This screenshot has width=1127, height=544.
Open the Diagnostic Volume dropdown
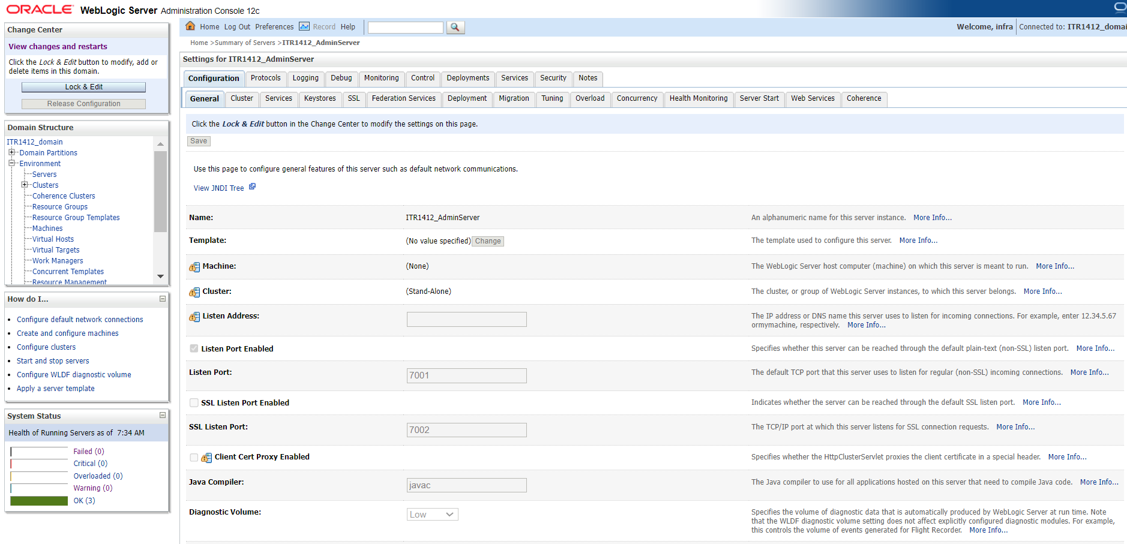pyautogui.click(x=433, y=515)
